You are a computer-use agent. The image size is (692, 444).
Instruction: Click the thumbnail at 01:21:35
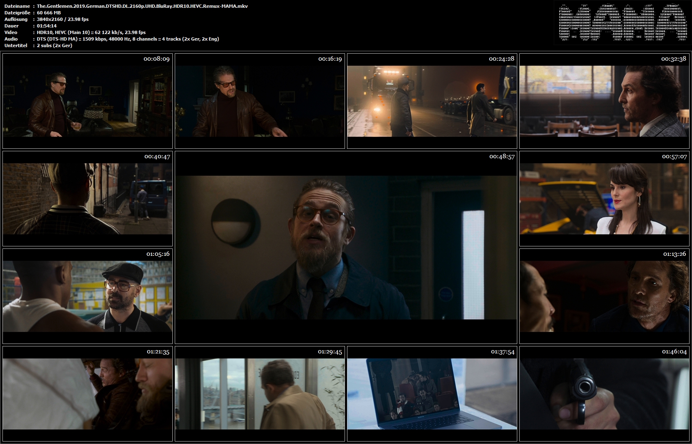point(87,394)
